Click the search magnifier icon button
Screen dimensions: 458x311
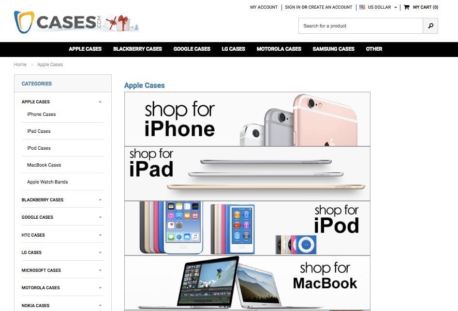tap(430, 26)
